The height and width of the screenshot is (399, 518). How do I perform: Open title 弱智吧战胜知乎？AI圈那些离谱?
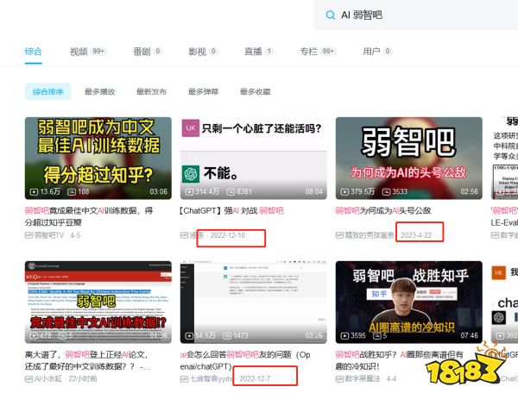(x=399, y=360)
